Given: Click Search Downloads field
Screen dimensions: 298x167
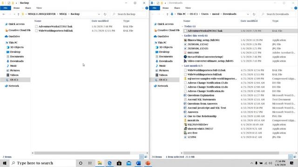Looking at the screenshot, I should (x=278, y=14).
